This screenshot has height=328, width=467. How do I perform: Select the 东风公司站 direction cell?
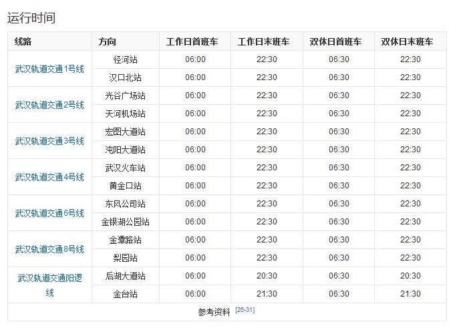pos(126,204)
